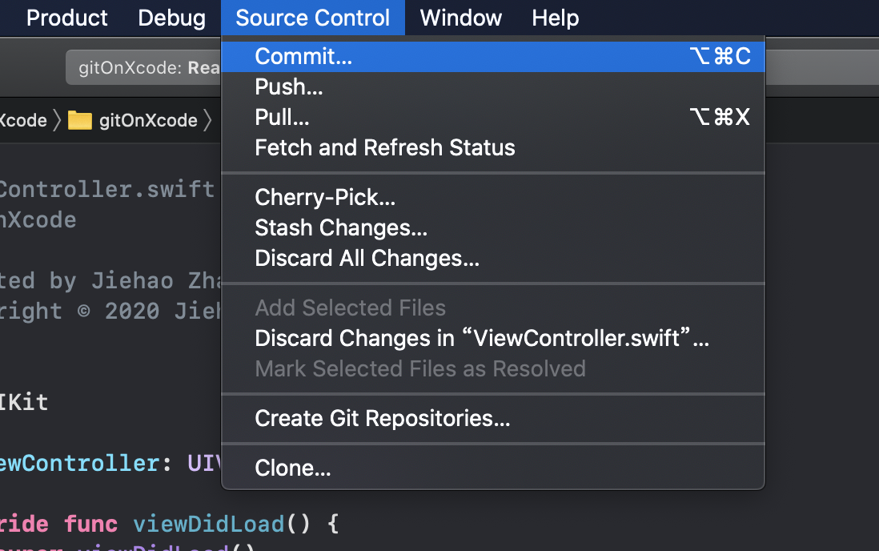Click the yellow gitOnXcode folder icon in breadcrumb
This screenshot has height=551, width=879.
(80, 120)
